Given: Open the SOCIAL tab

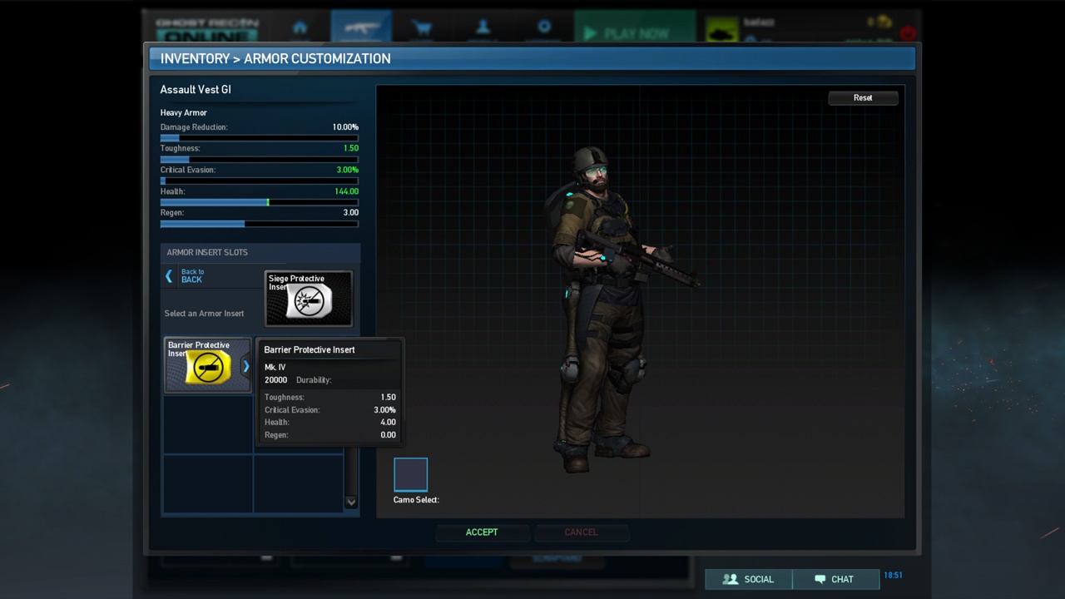Looking at the screenshot, I should 748,579.
